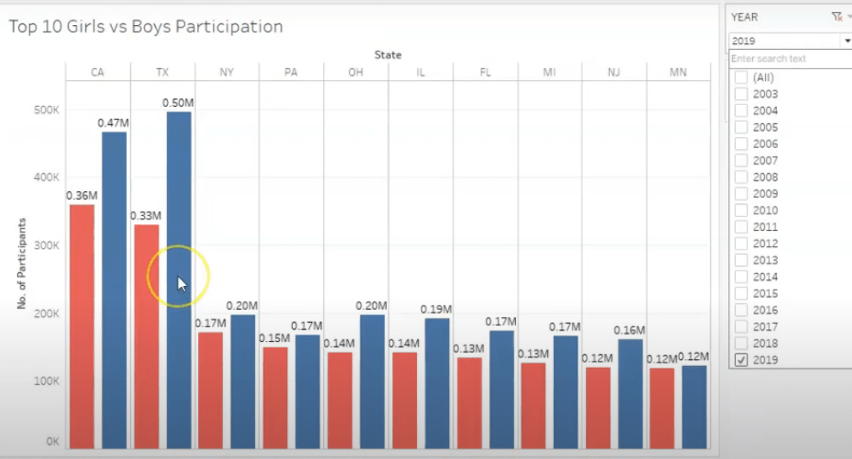Clear the YEAR filter using funnel icon
This screenshot has height=459, width=852.
[x=836, y=16]
